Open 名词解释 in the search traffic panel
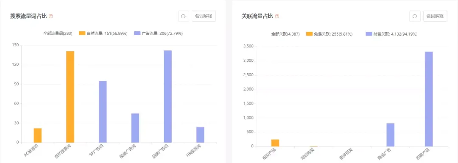The image size is (458, 163). (x=204, y=17)
